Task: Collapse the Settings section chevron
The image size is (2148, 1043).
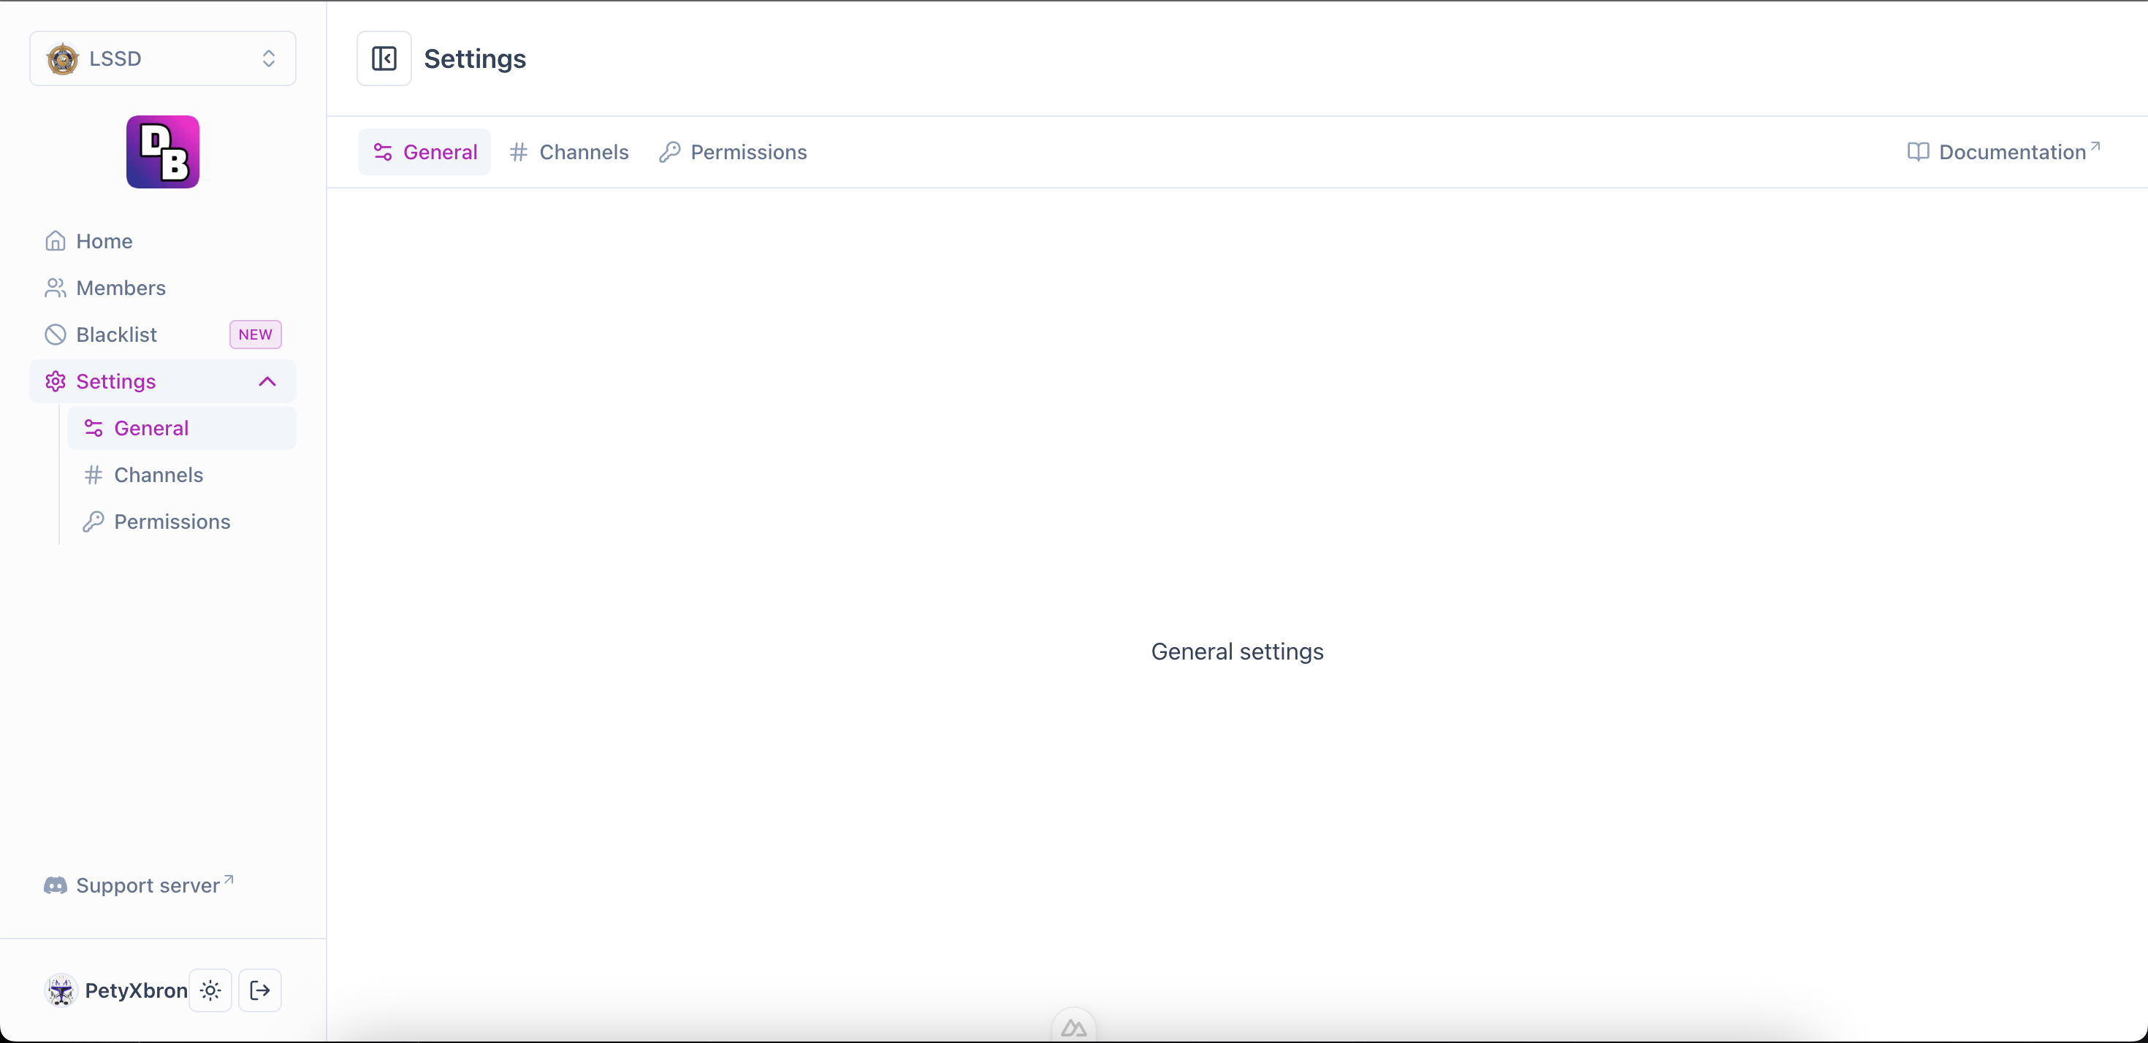Action: 267,381
